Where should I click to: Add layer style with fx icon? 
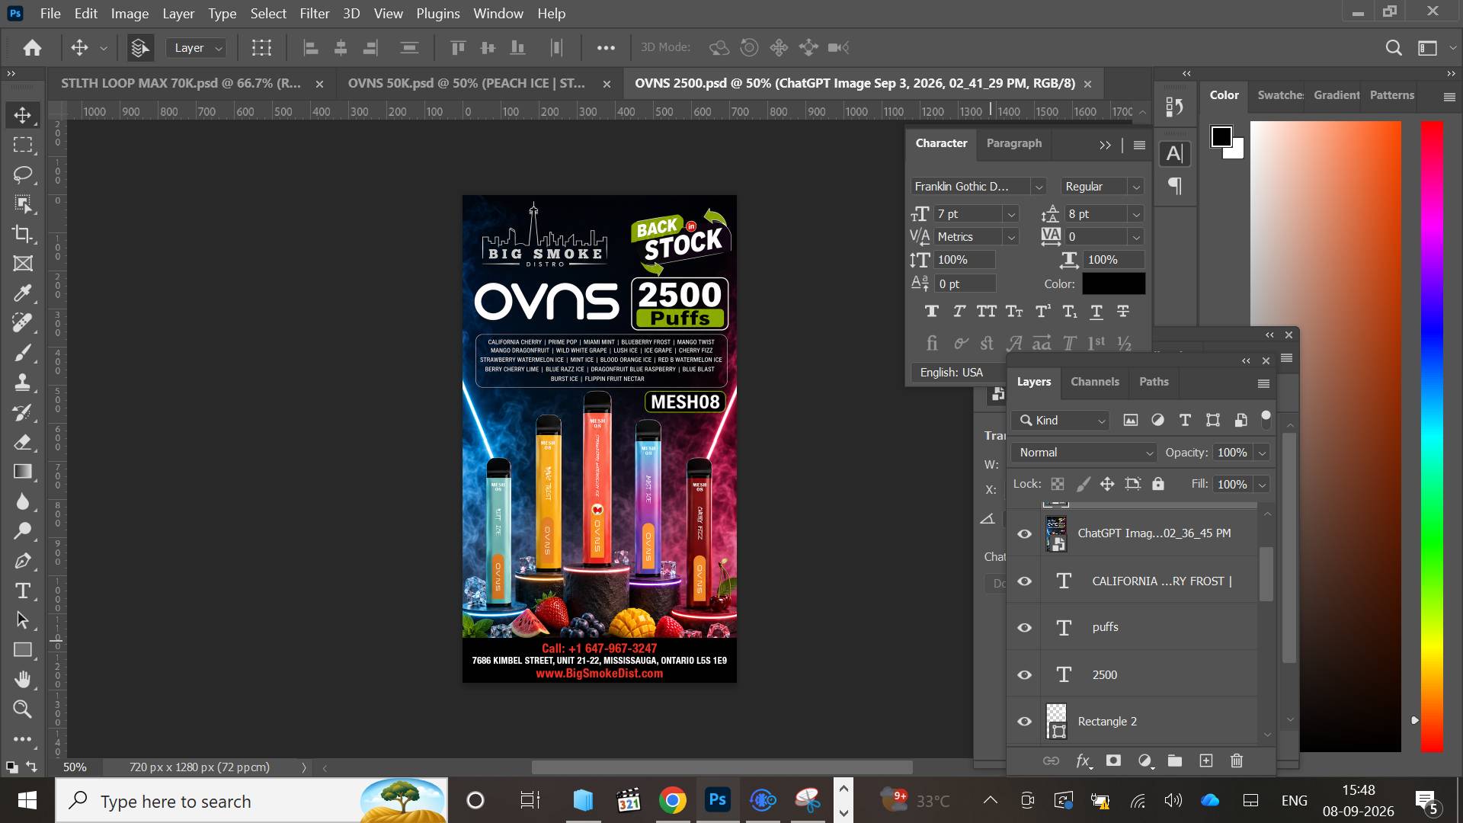[x=1083, y=761]
